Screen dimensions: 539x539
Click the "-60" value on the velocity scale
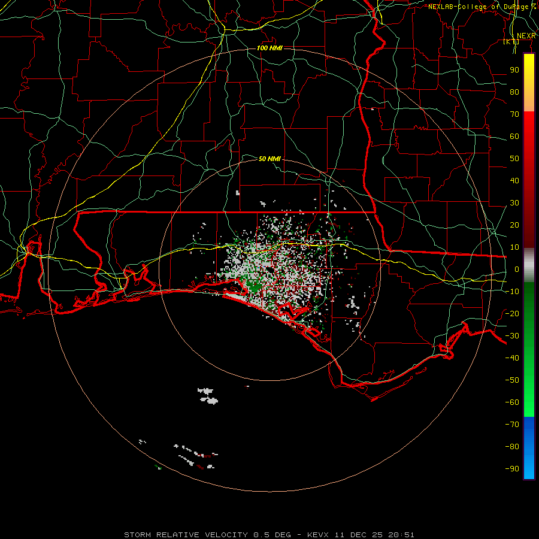(x=512, y=402)
